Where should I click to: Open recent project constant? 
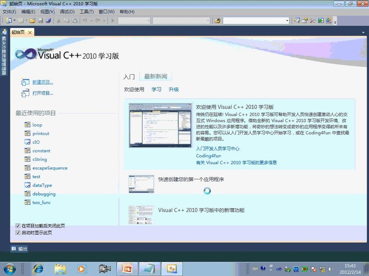coord(41,151)
